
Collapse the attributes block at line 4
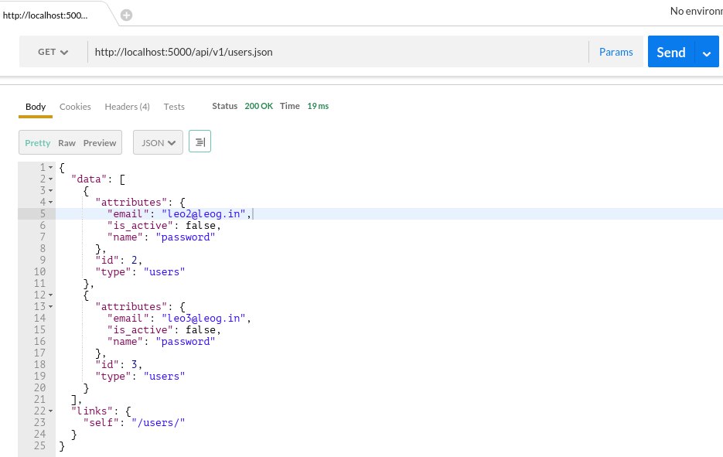(51, 202)
